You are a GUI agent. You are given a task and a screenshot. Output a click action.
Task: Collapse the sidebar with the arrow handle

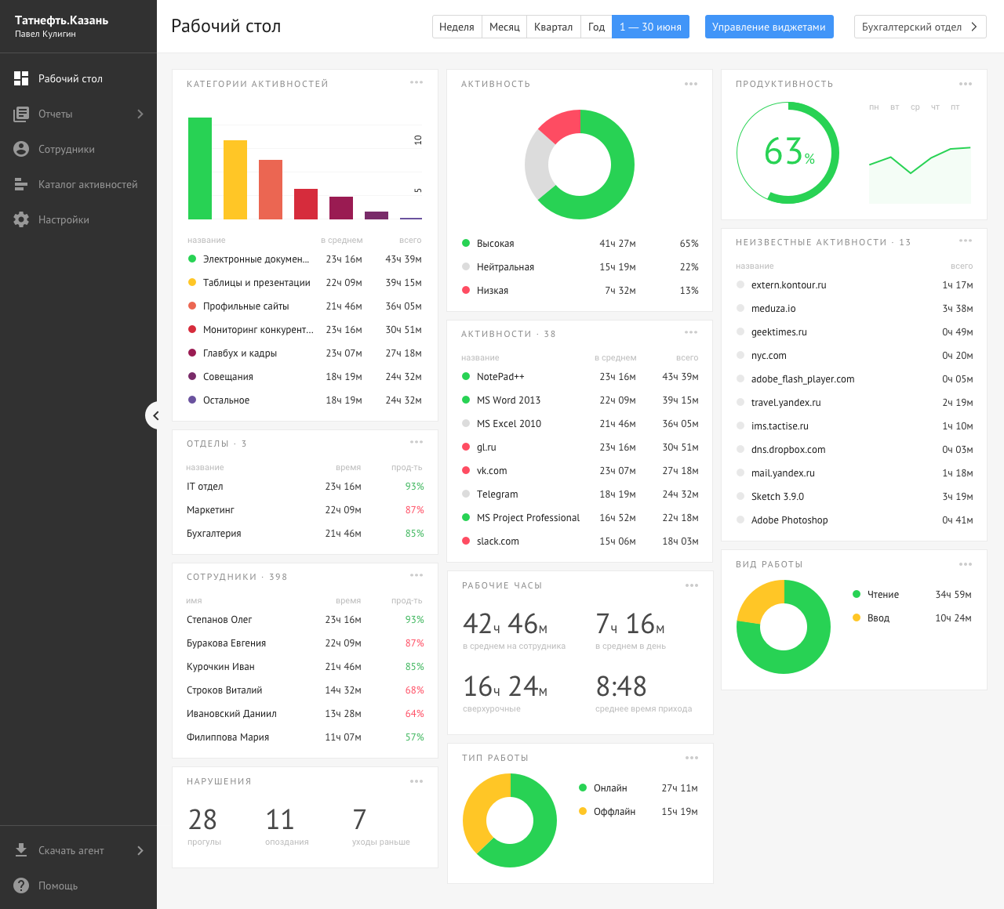155,415
